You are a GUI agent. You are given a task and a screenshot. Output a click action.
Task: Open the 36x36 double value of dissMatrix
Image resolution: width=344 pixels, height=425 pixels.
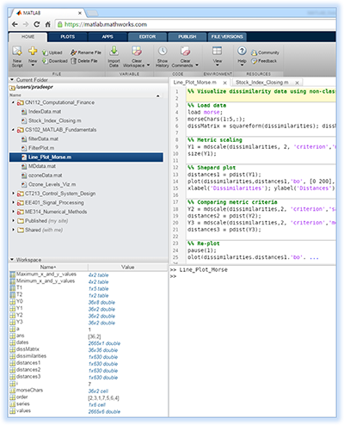103,350
